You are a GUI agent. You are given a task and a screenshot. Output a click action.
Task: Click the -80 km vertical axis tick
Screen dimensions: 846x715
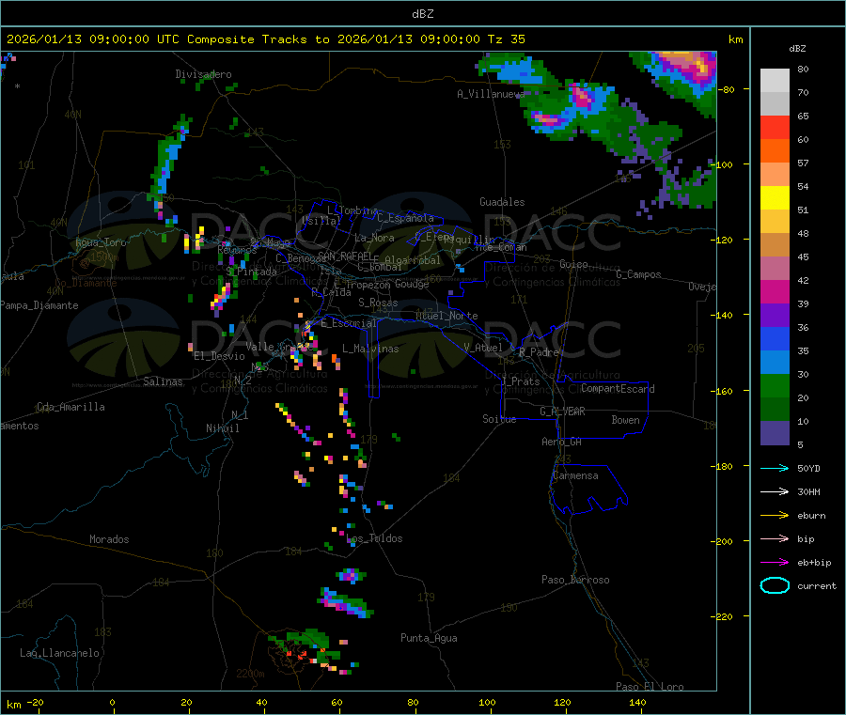[728, 89]
